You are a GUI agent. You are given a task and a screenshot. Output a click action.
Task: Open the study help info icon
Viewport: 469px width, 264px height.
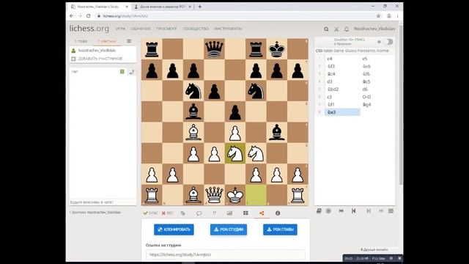tap(278, 213)
